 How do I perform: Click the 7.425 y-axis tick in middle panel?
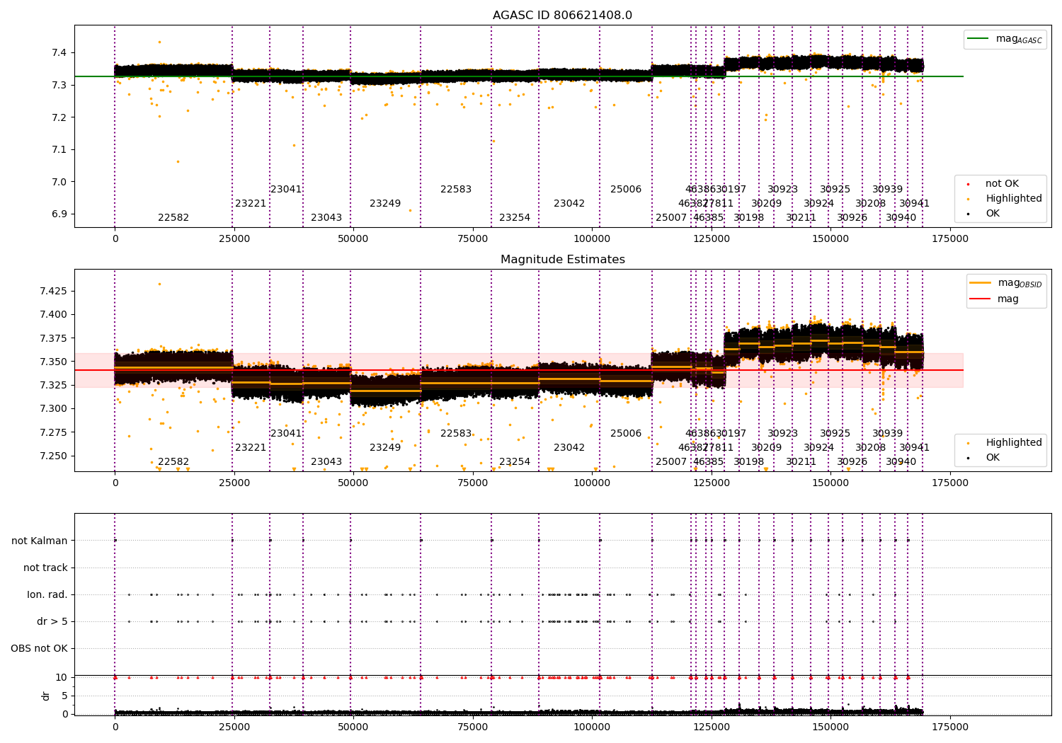click(53, 291)
